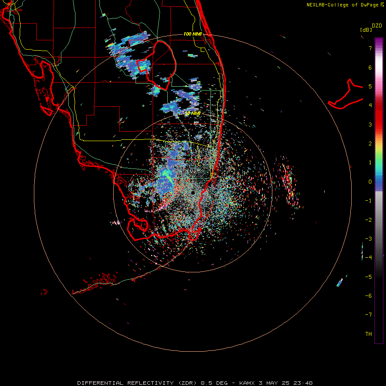Click the 100 NMI range ring label
This screenshot has width=386, height=386.
[193, 34]
